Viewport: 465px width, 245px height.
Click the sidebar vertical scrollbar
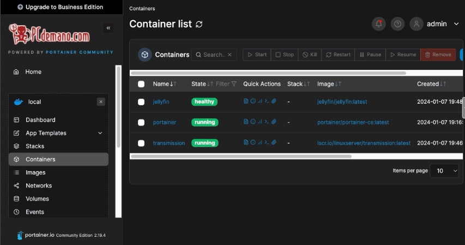[118, 107]
